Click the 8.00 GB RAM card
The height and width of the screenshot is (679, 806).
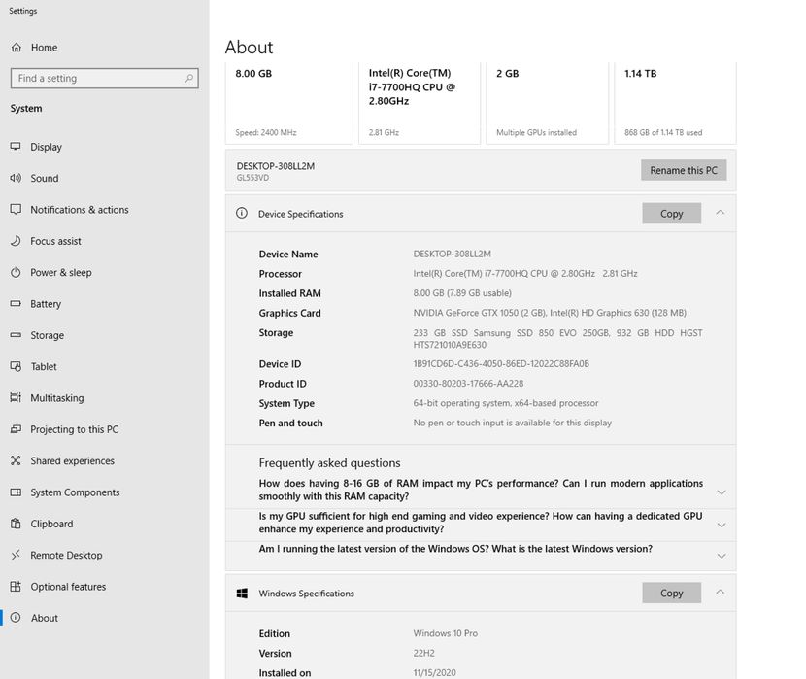(x=288, y=103)
